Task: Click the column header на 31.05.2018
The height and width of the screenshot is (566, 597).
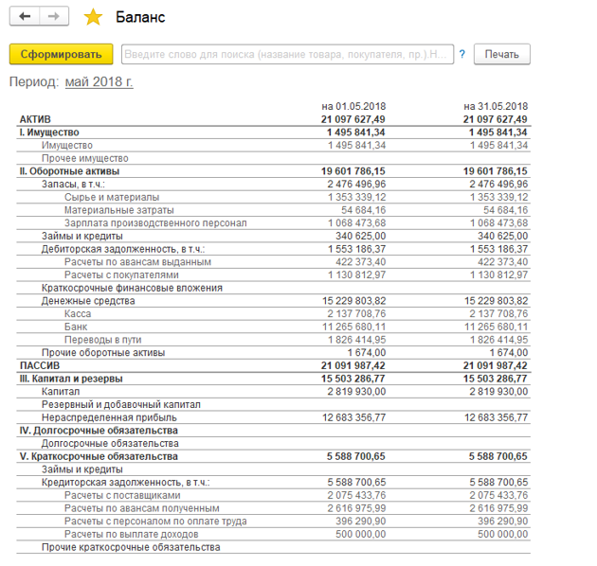Action: point(496,106)
